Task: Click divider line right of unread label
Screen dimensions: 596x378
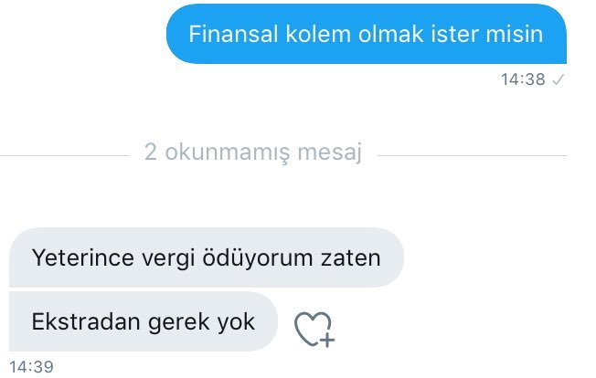Action: [x=472, y=155]
